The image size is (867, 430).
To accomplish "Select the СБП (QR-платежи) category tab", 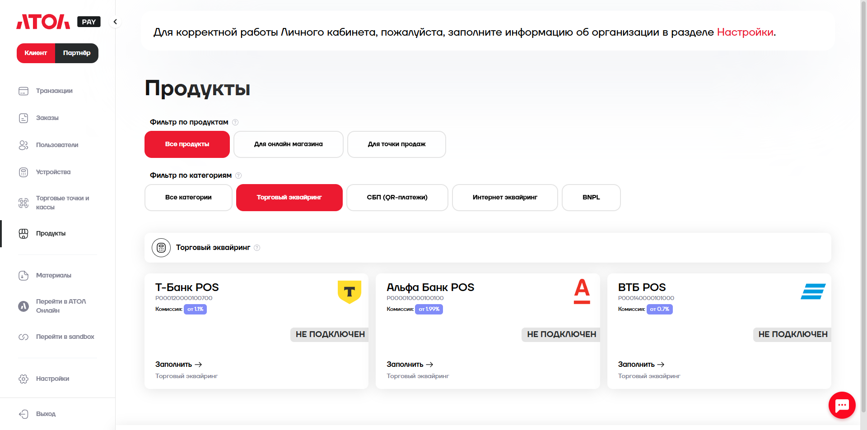I will pyautogui.click(x=397, y=198).
